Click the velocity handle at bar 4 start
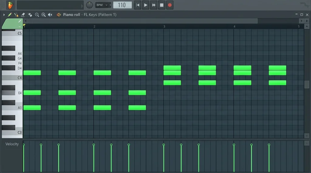This screenshot has height=173, width=311. 234,145
